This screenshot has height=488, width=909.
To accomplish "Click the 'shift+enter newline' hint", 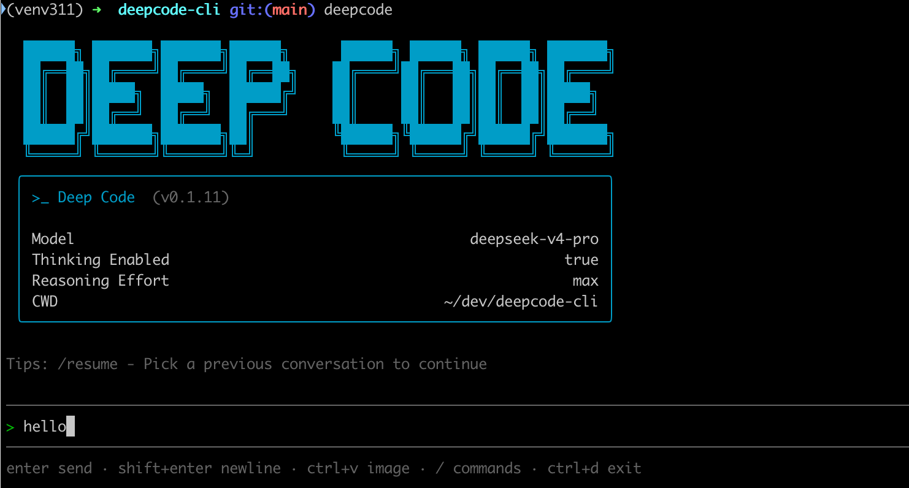I will point(199,469).
